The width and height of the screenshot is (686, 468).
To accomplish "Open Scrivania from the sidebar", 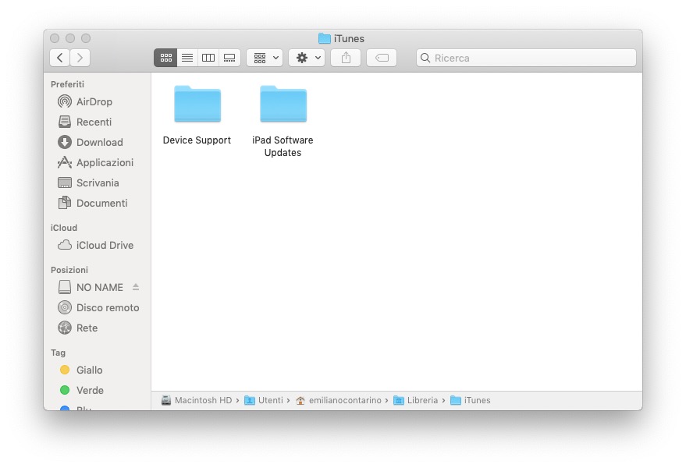I will coord(98,183).
